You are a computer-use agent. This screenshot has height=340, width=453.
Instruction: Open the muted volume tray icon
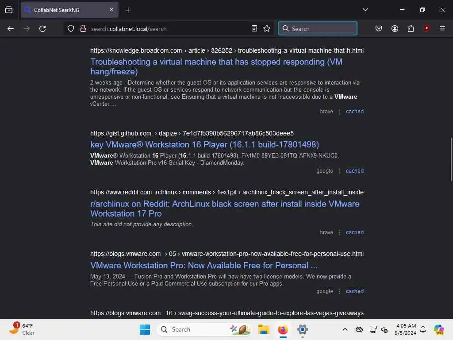pos(384,329)
